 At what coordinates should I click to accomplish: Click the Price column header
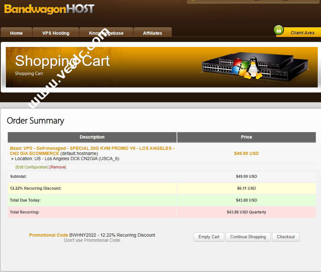click(x=247, y=137)
